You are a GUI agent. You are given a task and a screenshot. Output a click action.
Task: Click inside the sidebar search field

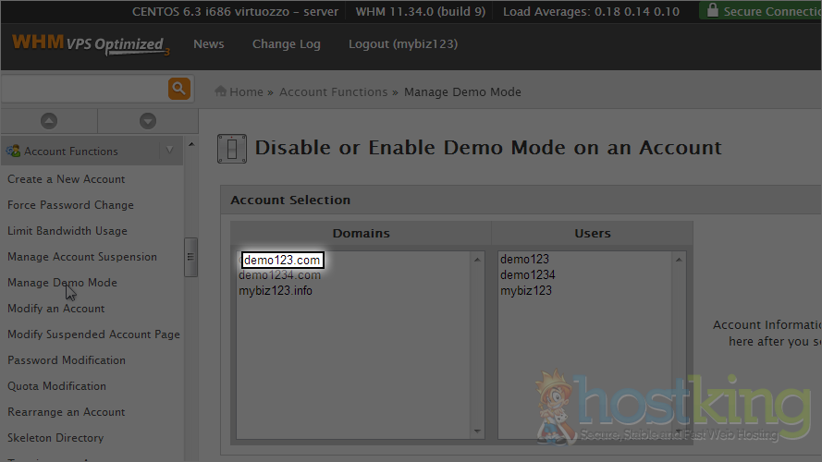[x=83, y=89]
